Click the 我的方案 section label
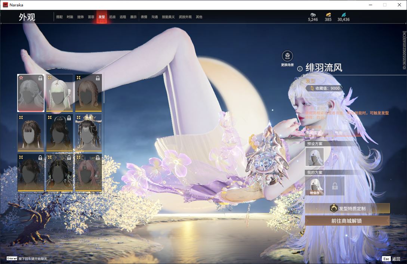Image resolution: width=407 pixels, height=264 pixels. click(x=315, y=173)
